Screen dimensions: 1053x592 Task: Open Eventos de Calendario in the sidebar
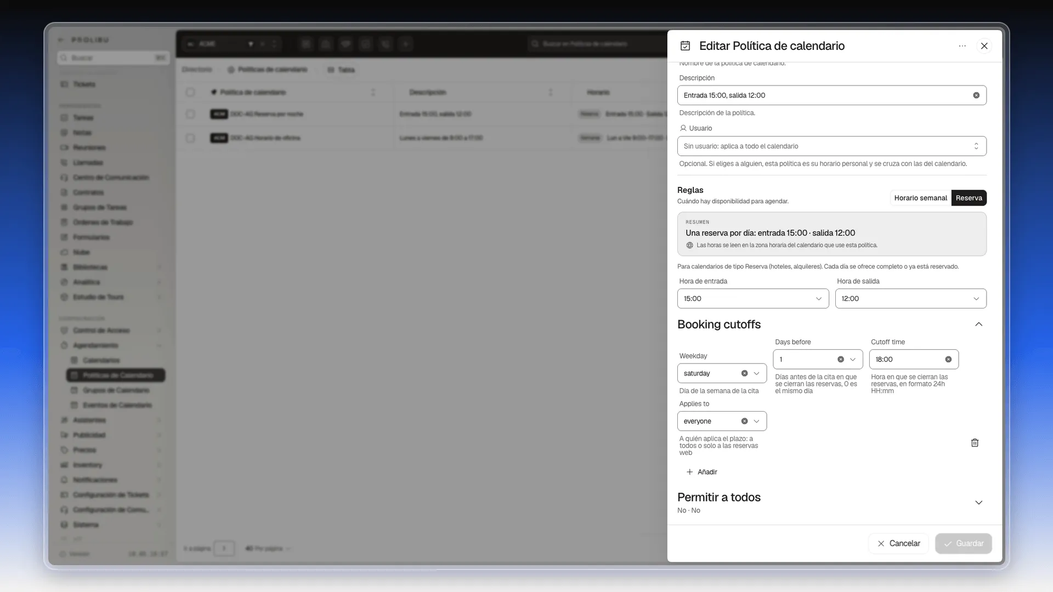pyautogui.click(x=116, y=405)
